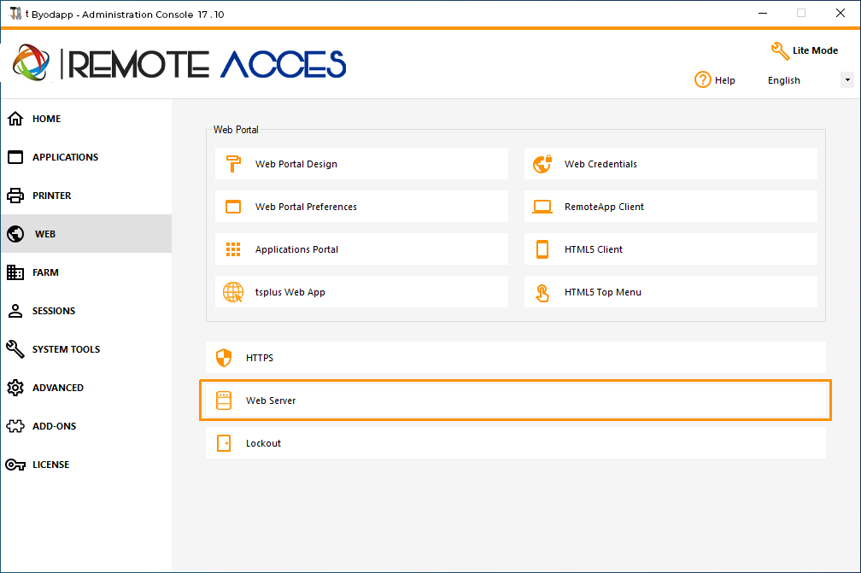Open Web Portal Preferences

(x=361, y=207)
